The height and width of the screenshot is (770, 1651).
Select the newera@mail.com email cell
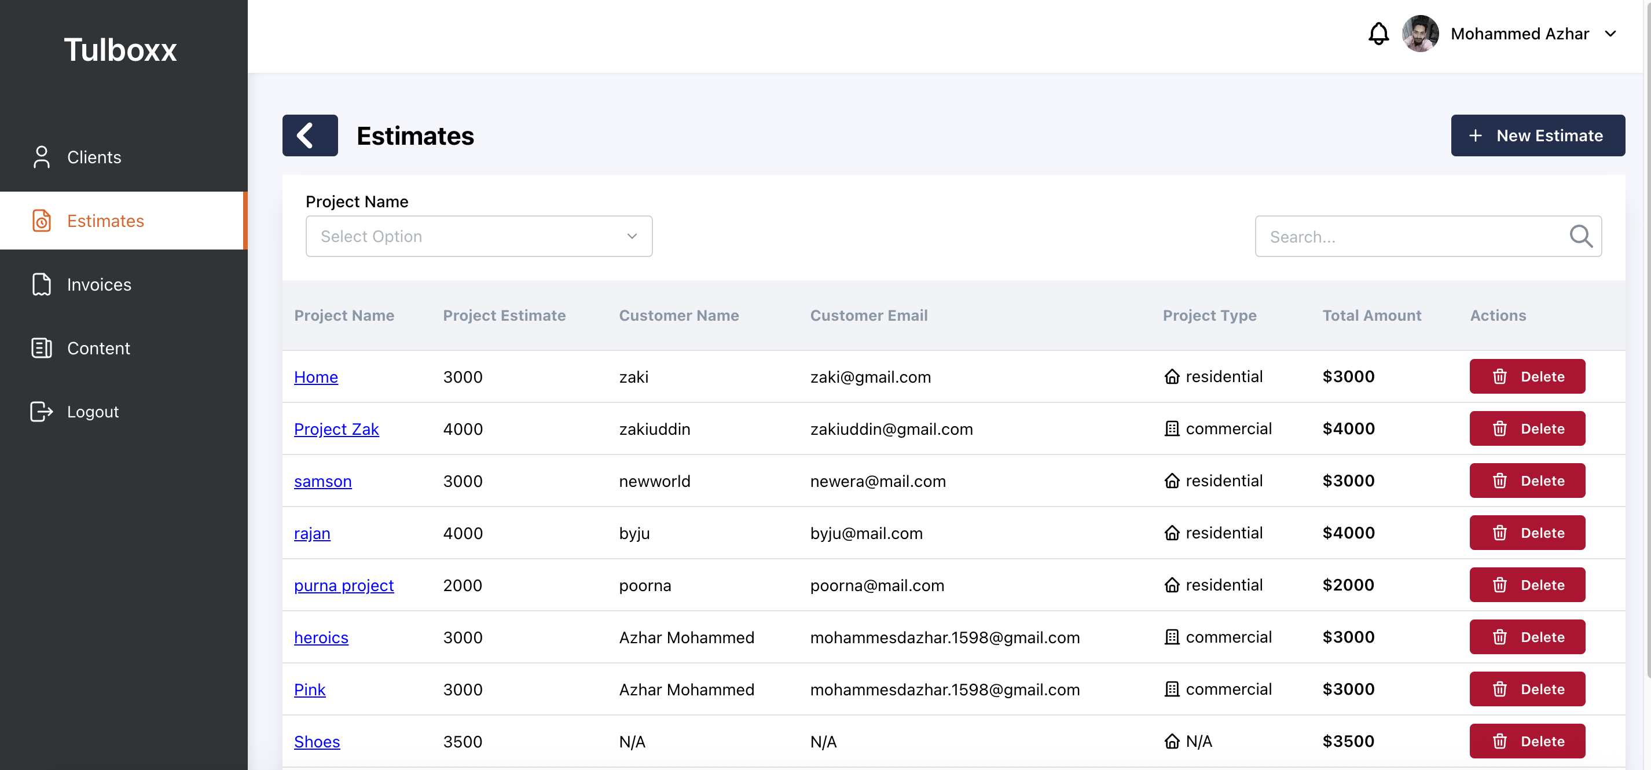pos(878,481)
